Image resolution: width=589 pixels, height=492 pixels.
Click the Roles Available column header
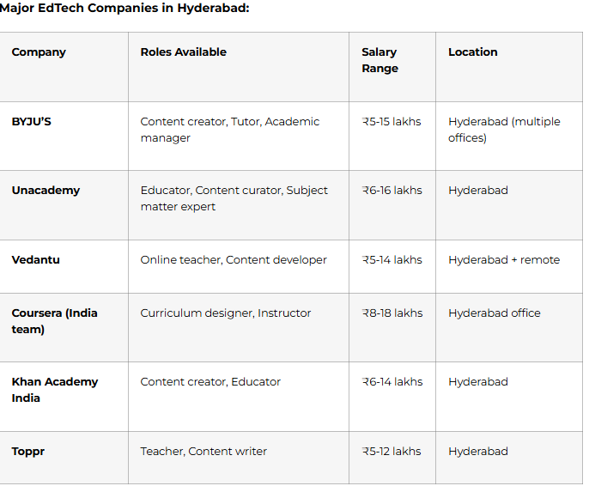183,52
